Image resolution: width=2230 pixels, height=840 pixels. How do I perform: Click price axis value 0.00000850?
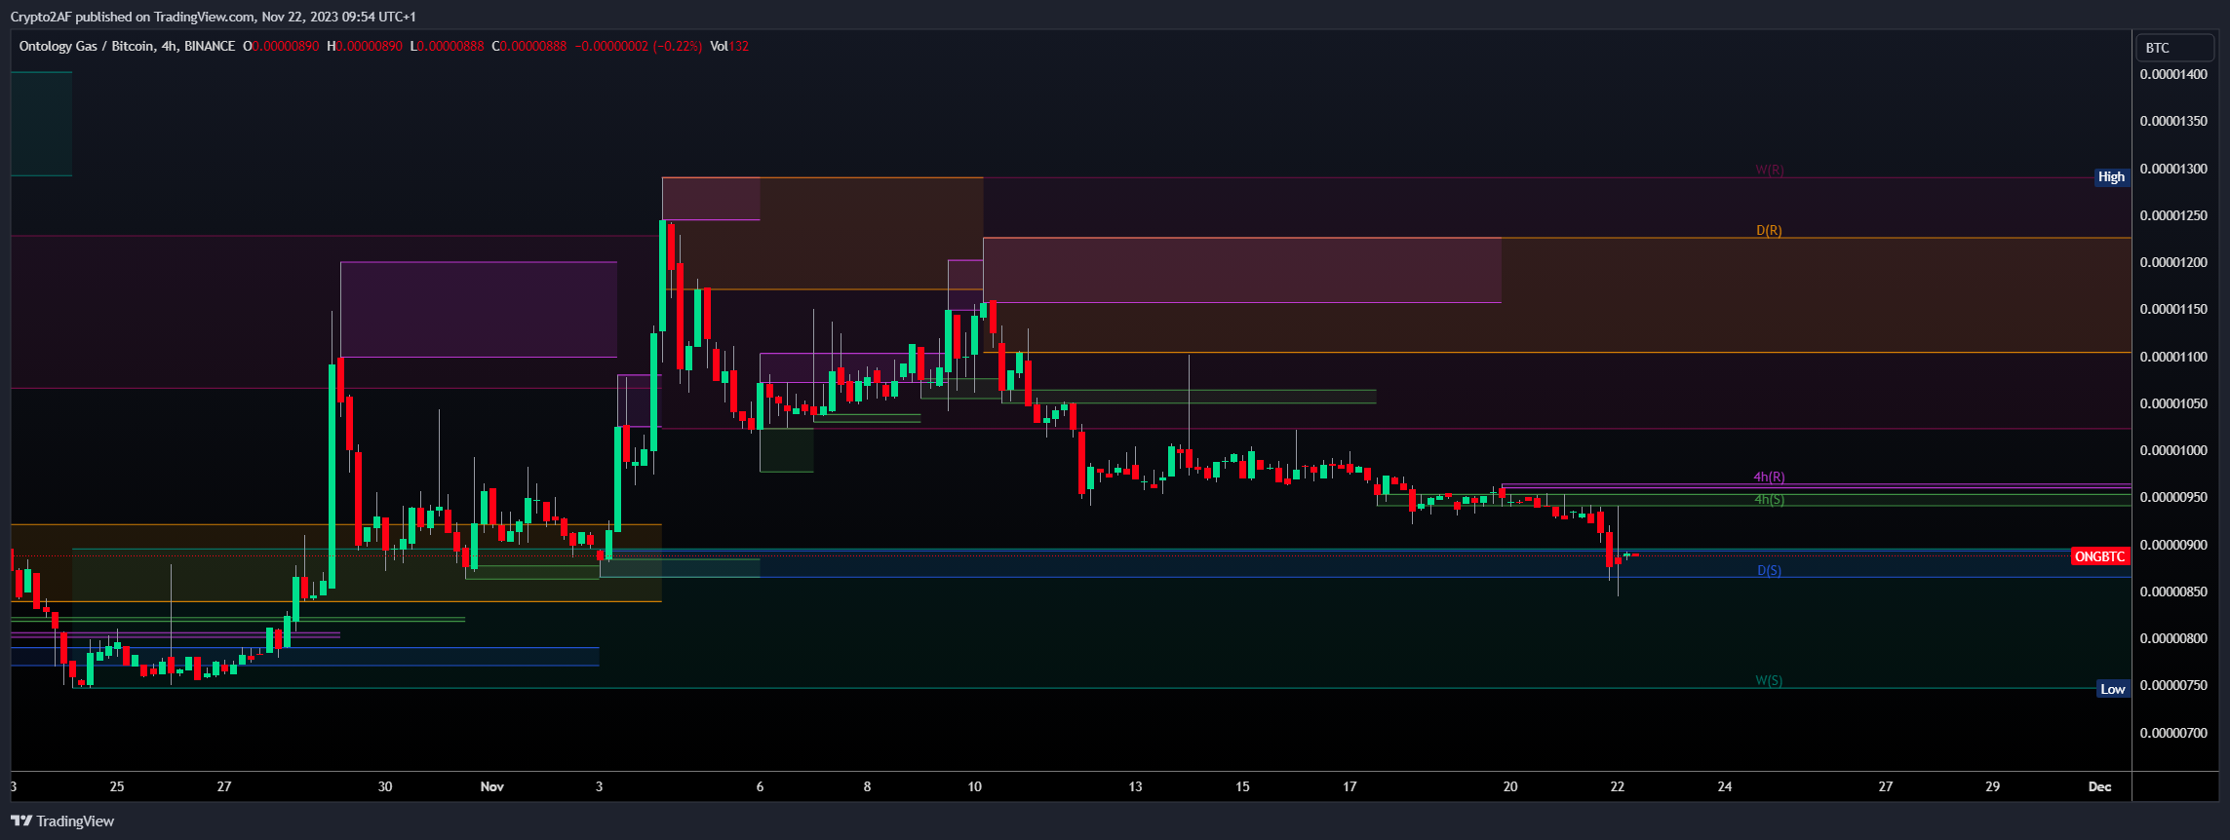2171,592
